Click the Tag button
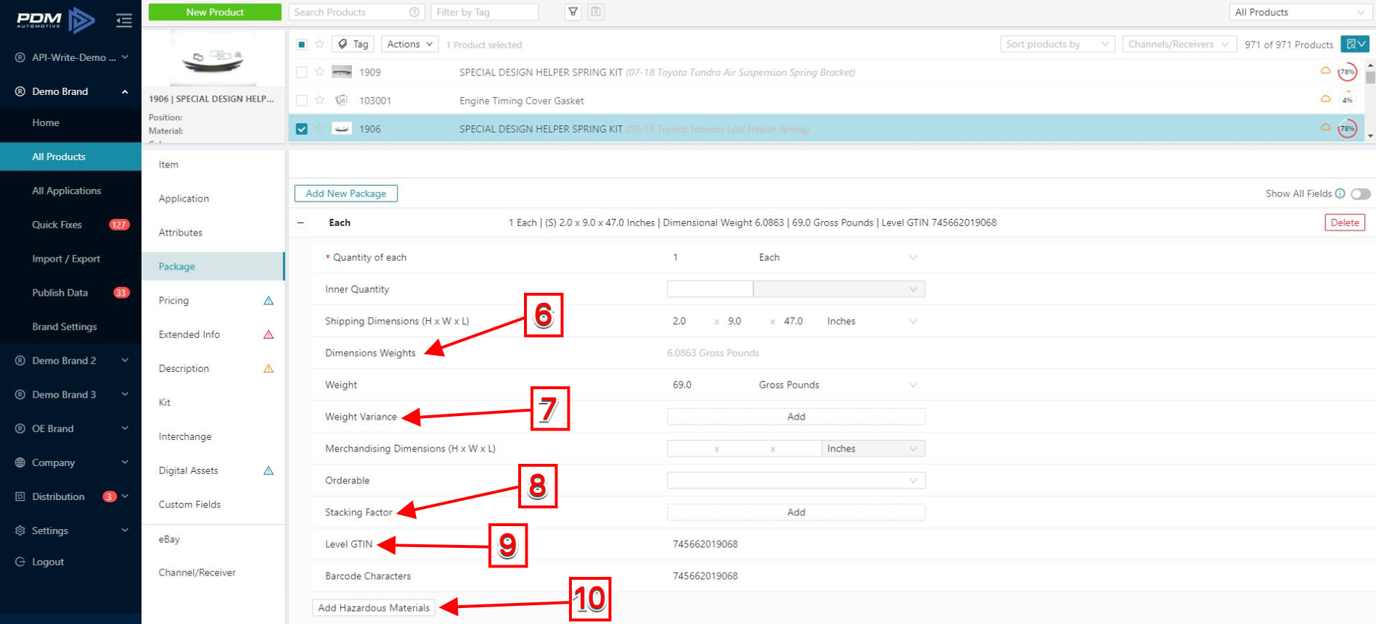 [353, 44]
